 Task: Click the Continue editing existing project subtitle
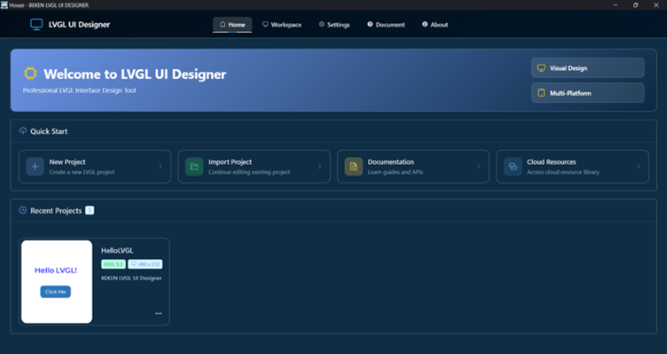249,172
